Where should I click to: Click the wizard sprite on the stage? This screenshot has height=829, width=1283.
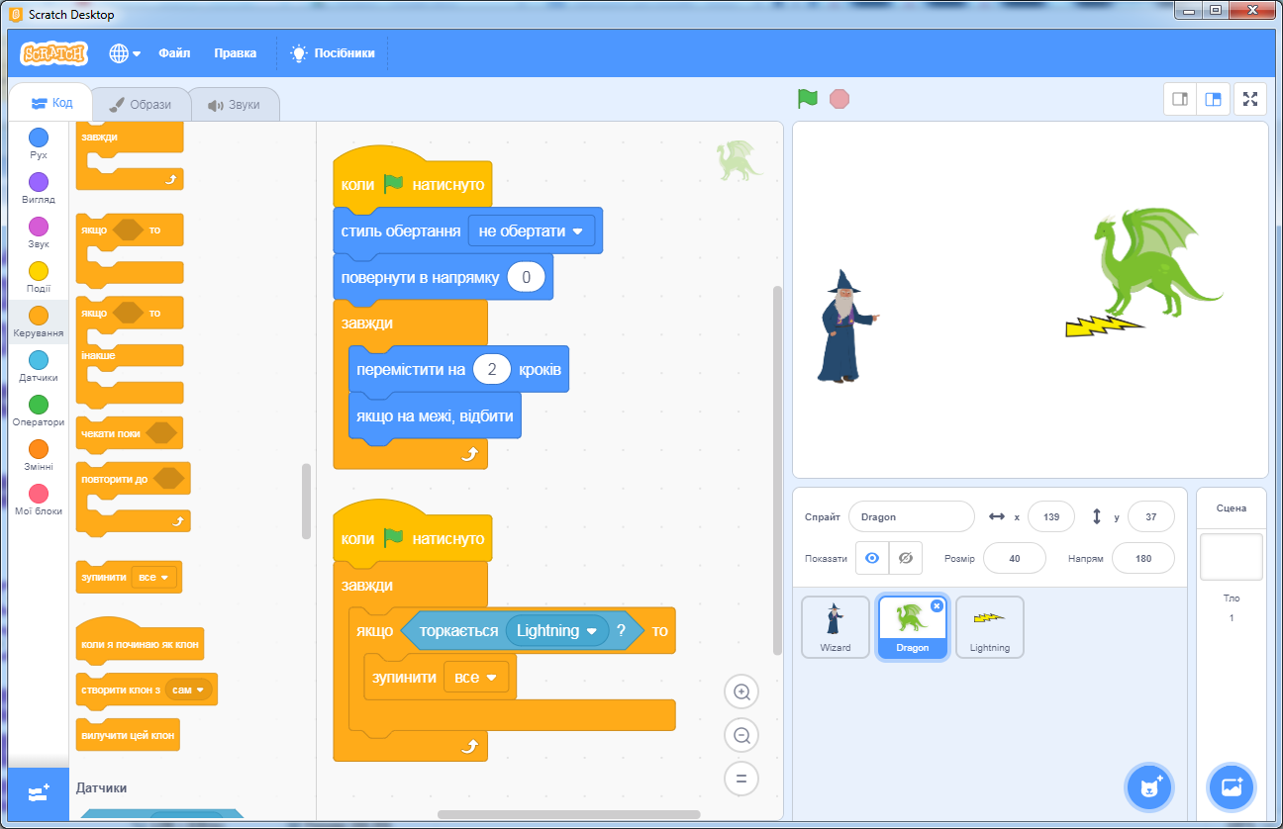(x=844, y=326)
